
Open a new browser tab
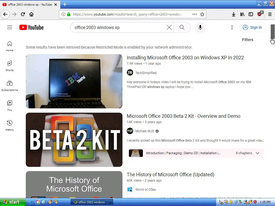coord(65,4)
